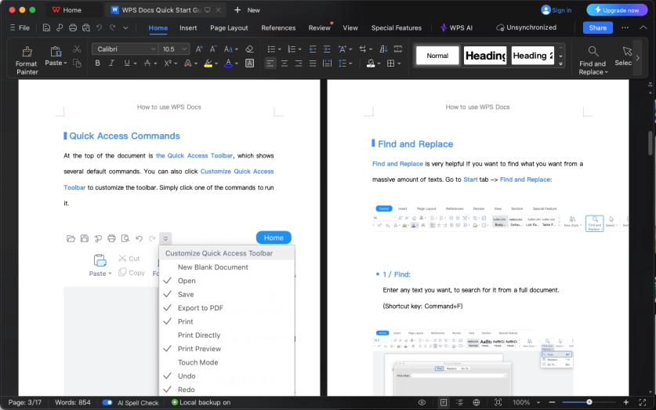Open the bullet list dropdown arrow

tap(280, 49)
